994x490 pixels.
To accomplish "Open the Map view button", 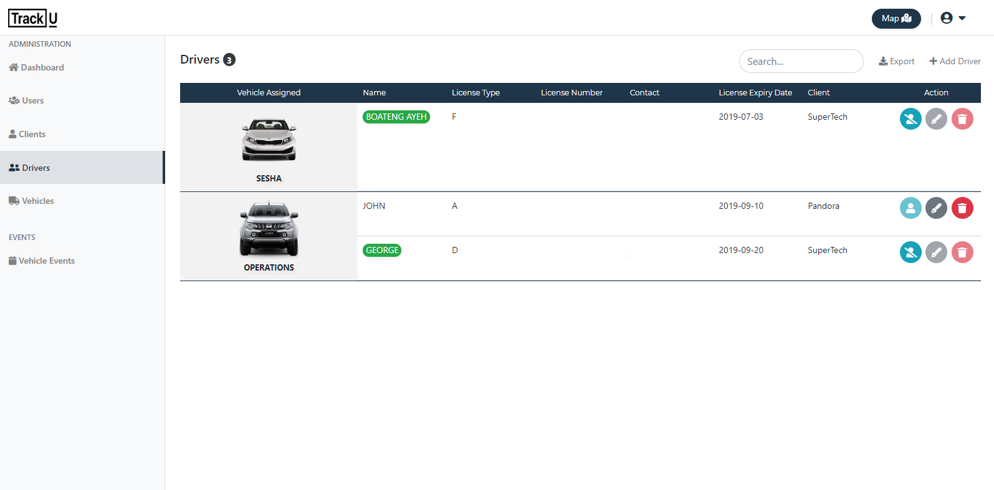I will point(896,19).
